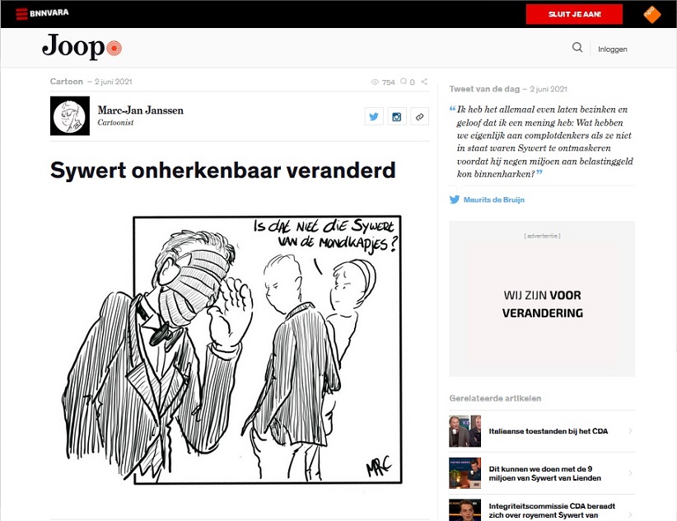Share the cartoon via Instagram icon
Viewport: 677px width, 521px height.
click(397, 116)
